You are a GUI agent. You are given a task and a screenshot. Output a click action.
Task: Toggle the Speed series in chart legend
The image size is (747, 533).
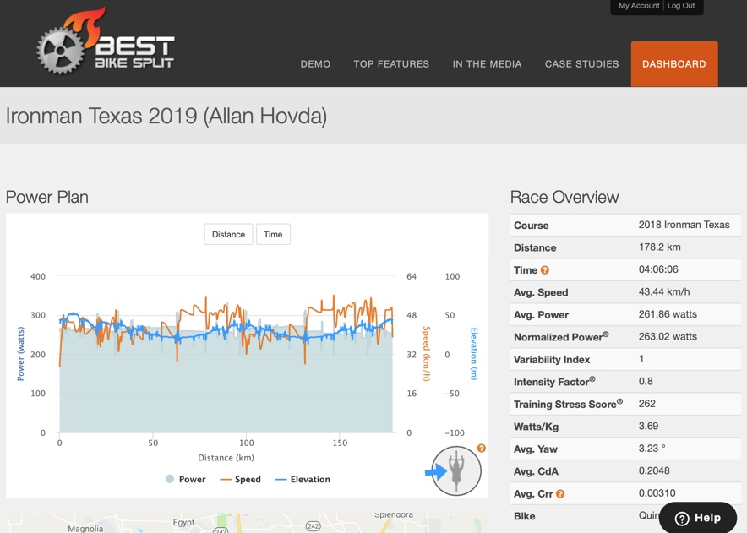click(x=241, y=479)
